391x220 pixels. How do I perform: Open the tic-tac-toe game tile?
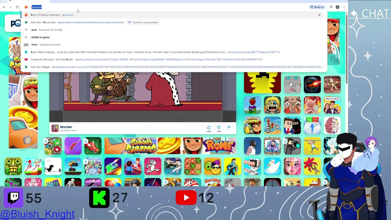pos(192,166)
